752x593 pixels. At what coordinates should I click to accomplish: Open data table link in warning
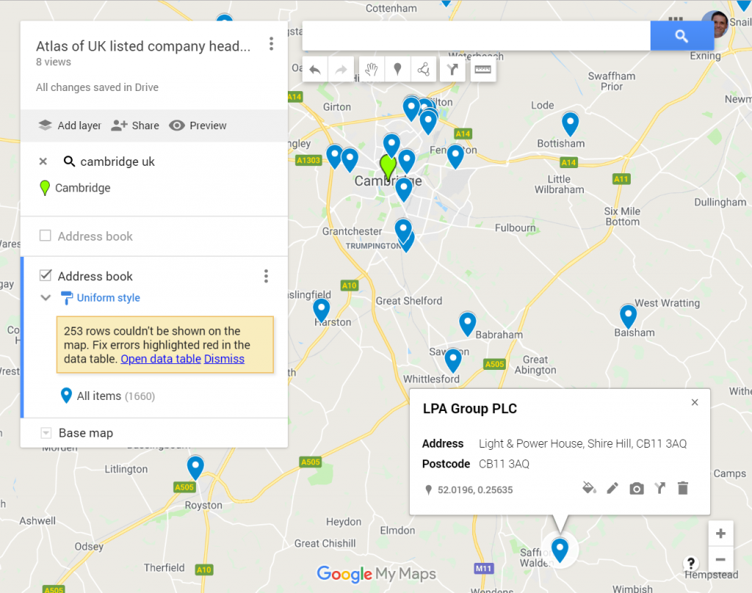click(x=161, y=359)
